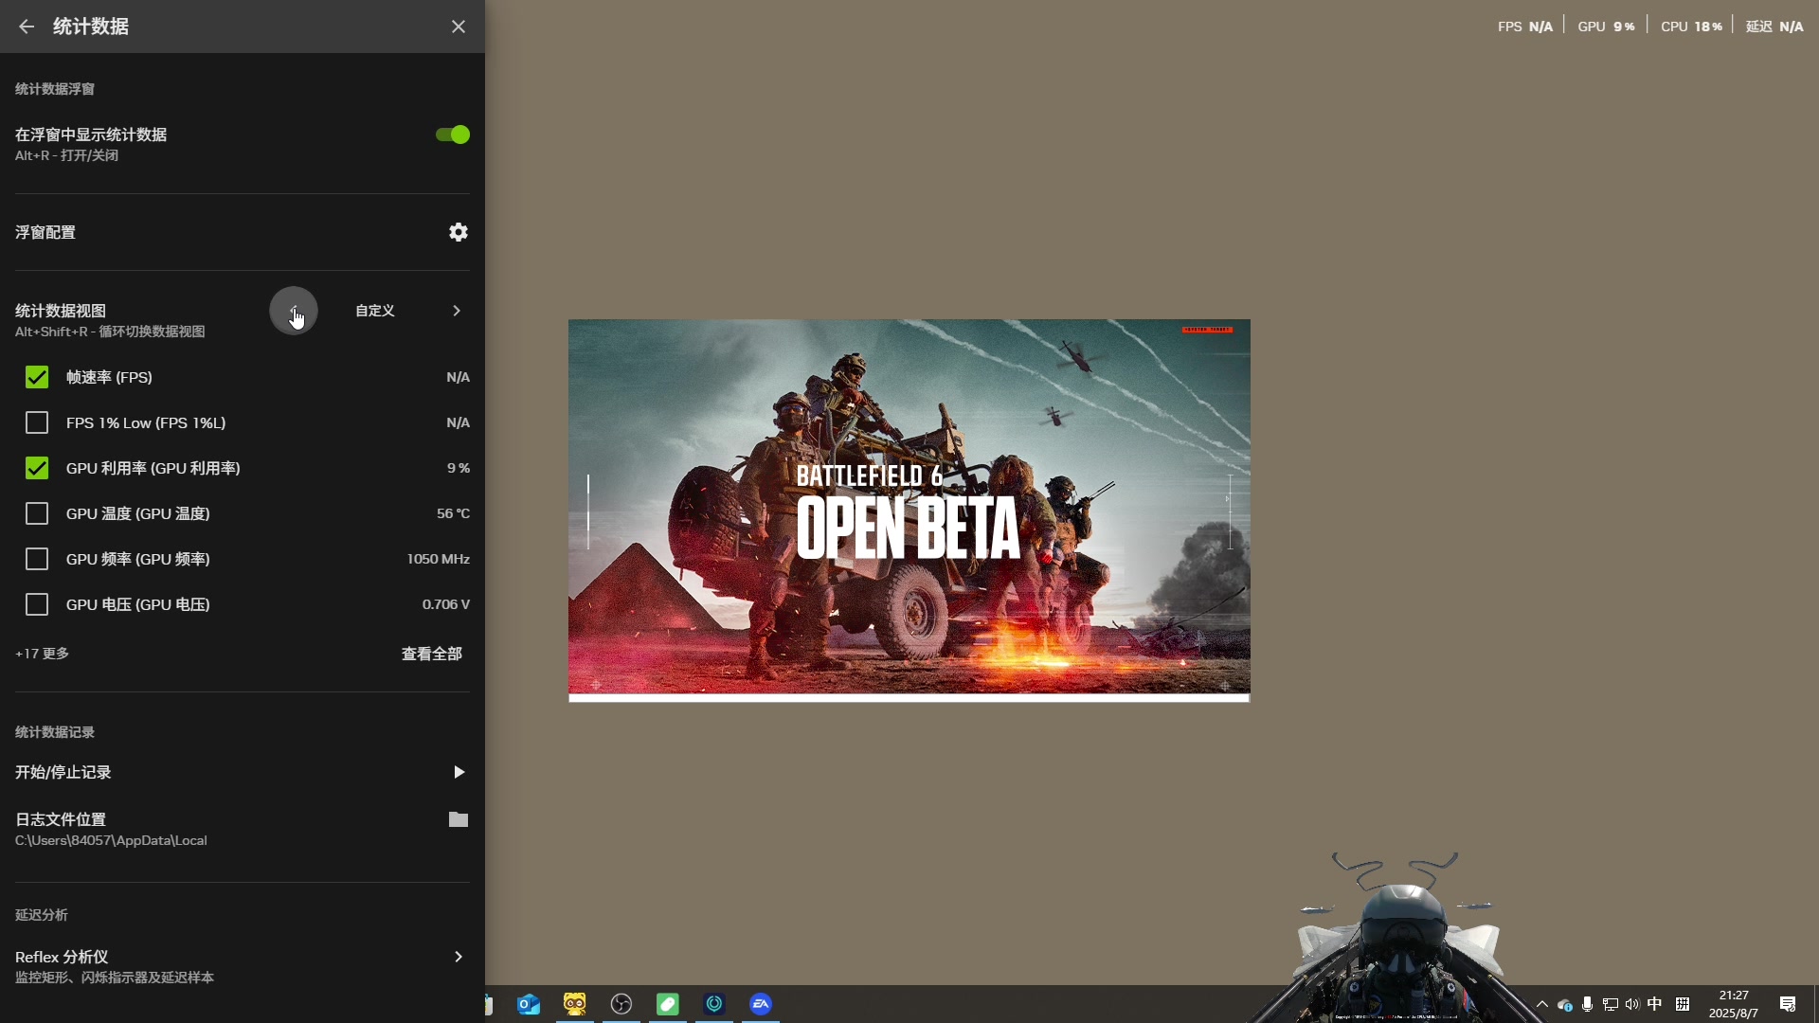Click the microphone icon in system tray

coord(1588,1004)
